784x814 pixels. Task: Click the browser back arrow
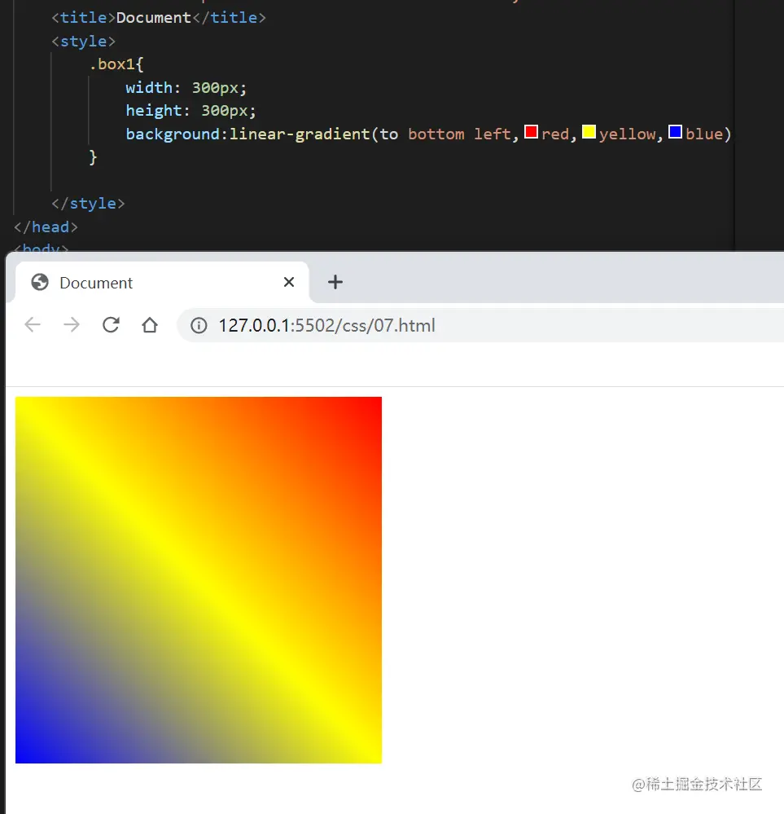(33, 325)
